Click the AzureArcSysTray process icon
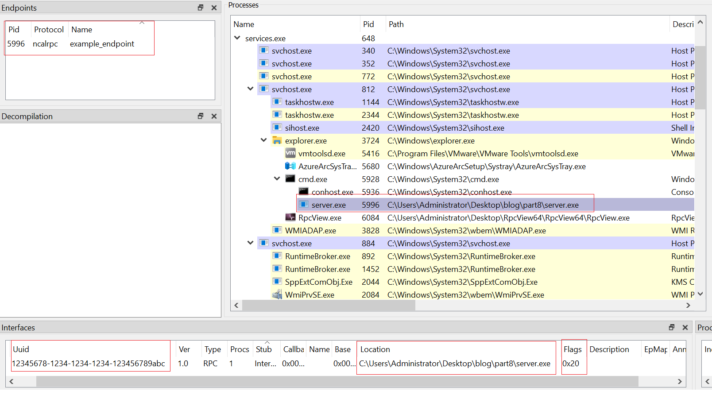This screenshot has width=712, height=399. [290, 166]
